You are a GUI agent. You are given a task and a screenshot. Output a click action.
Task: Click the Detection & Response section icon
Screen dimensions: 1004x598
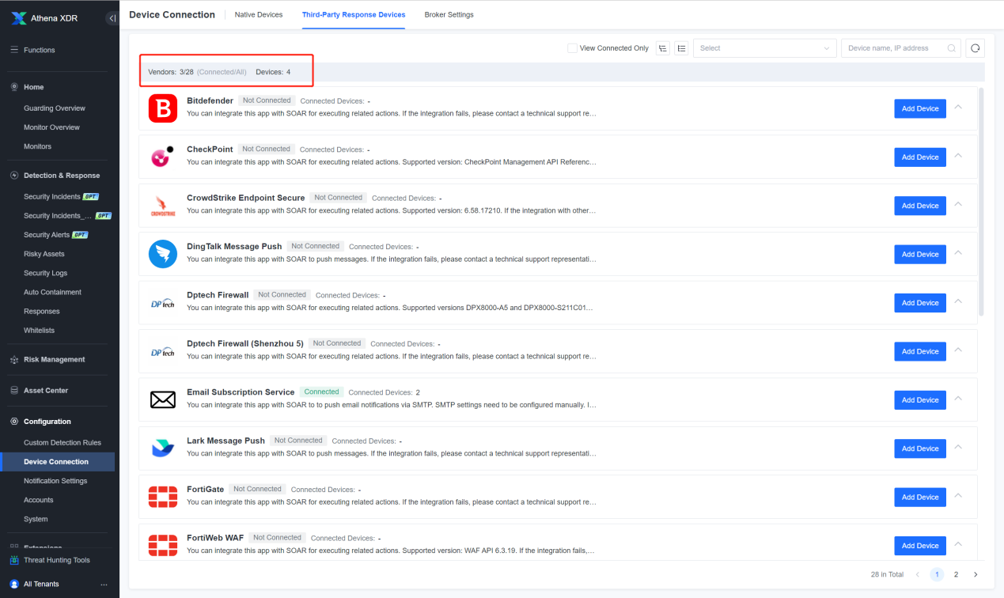(14, 176)
